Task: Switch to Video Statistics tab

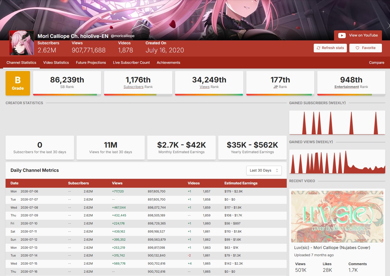Action: [56, 63]
